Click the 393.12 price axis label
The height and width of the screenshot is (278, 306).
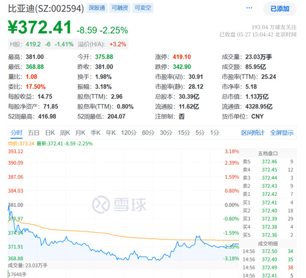(15, 151)
